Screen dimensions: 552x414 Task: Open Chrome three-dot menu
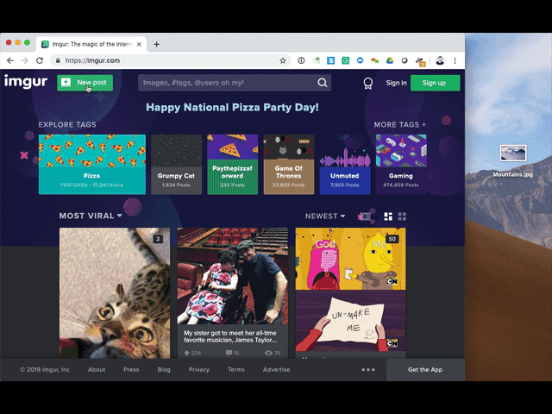pyautogui.click(x=455, y=60)
